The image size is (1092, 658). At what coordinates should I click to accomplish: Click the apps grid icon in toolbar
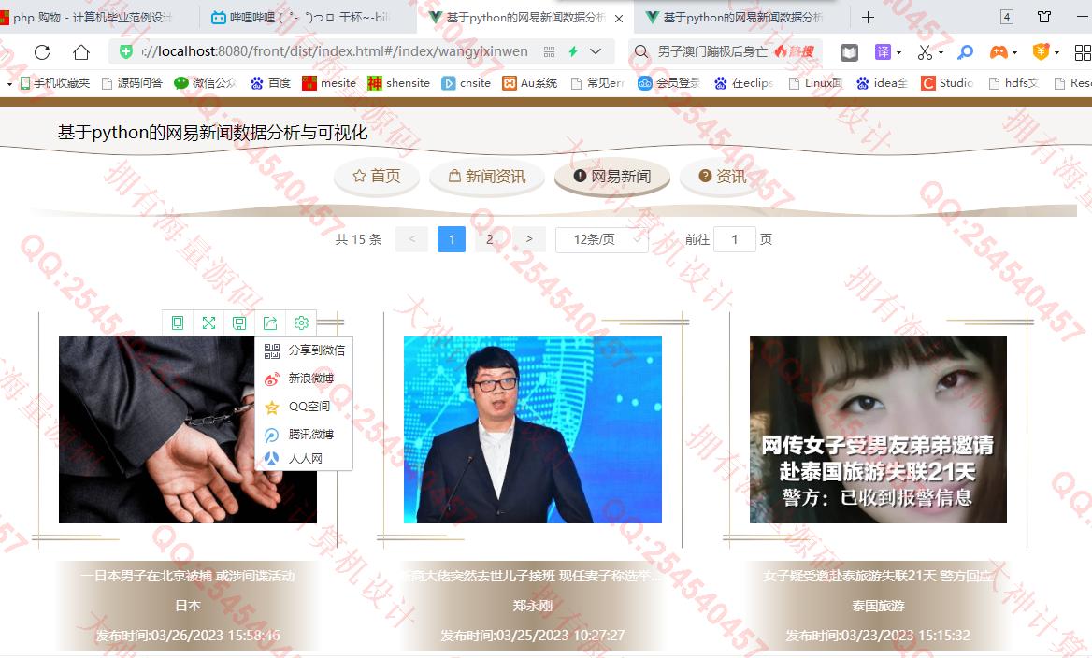coord(1083,52)
